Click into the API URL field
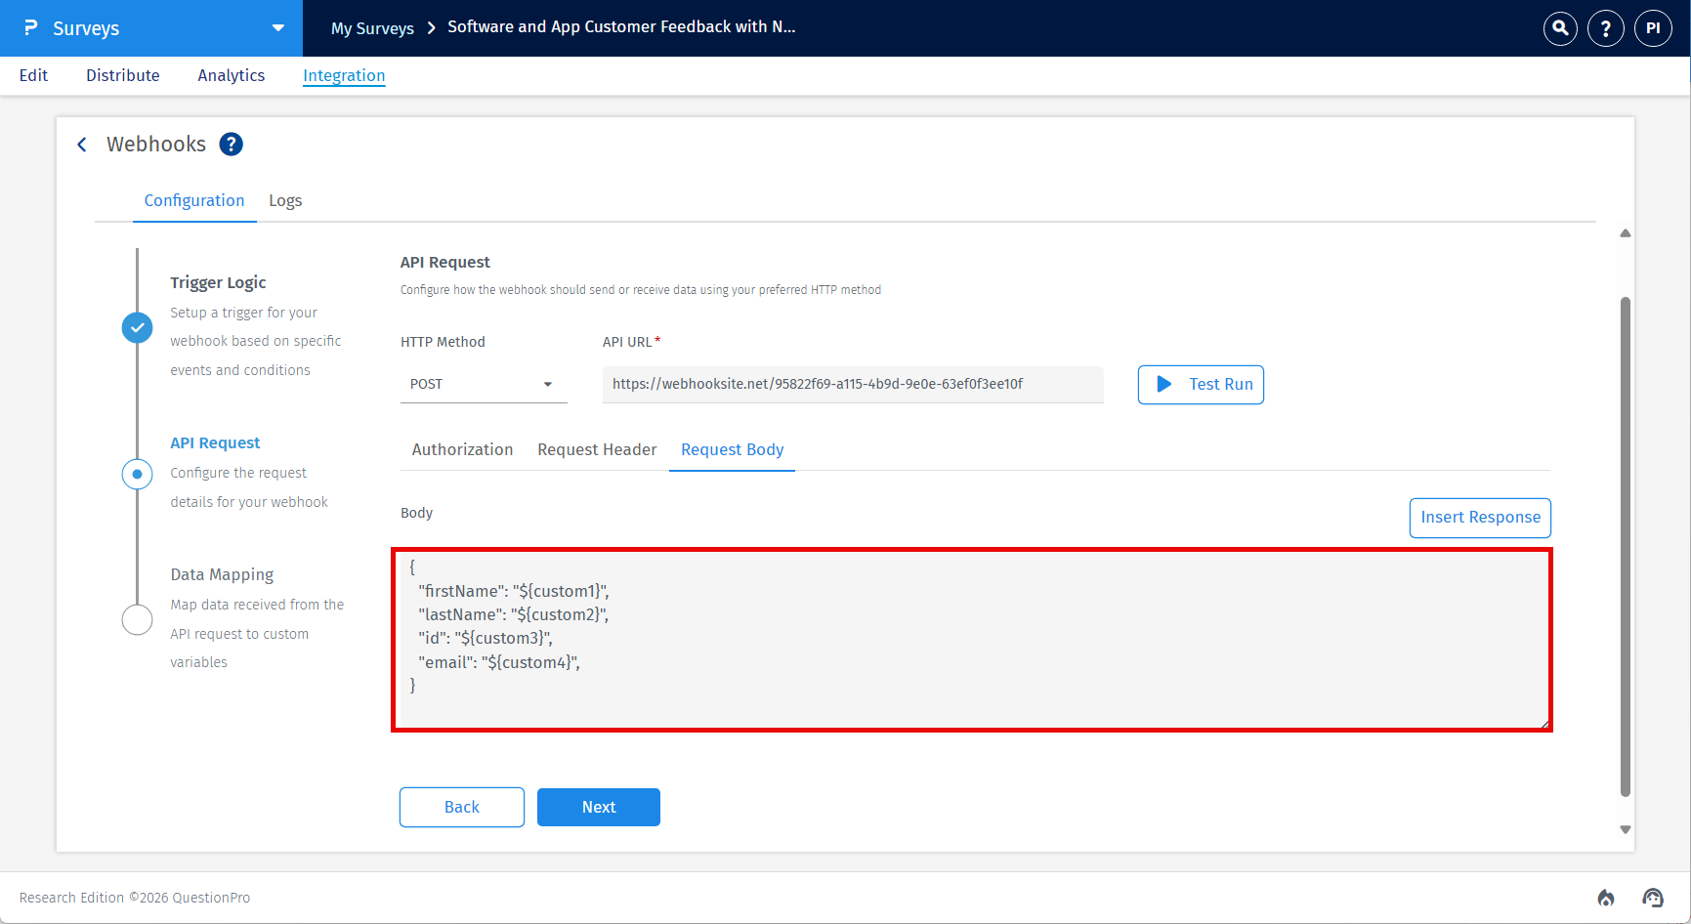This screenshot has height=924, width=1691. 853,384
